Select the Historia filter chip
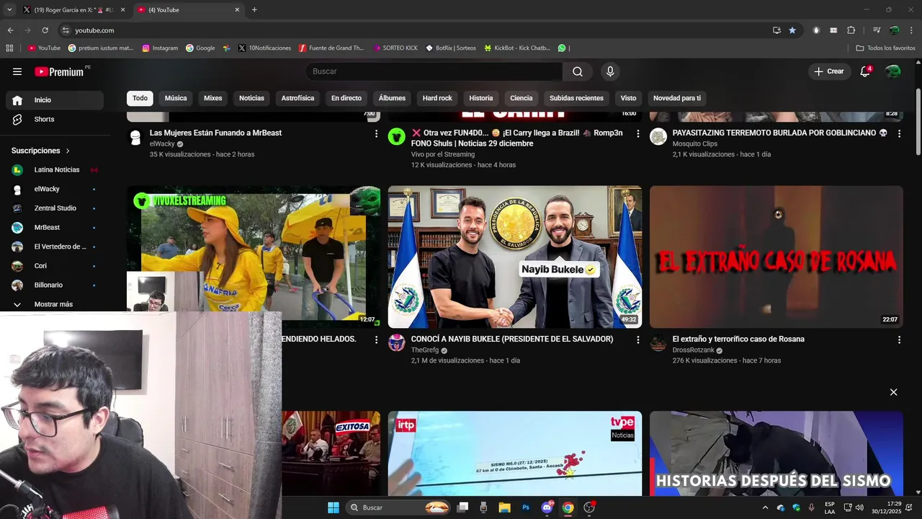Image resolution: width=922 pixels, height=519 pixels. [481, 98]
